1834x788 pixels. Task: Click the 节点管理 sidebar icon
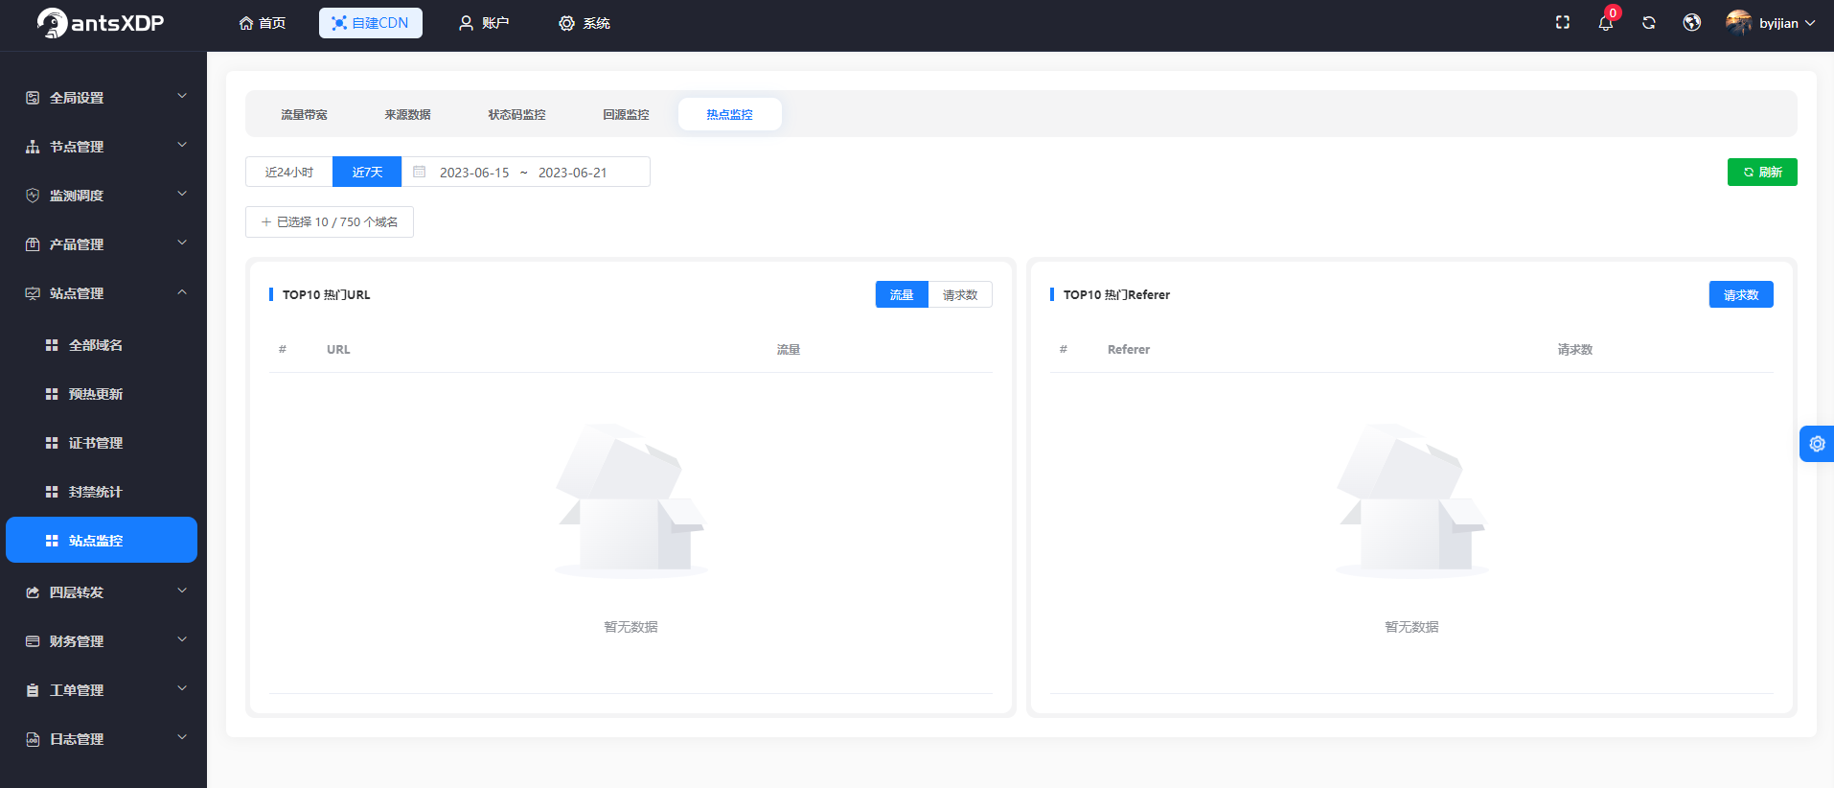point(33,147)
